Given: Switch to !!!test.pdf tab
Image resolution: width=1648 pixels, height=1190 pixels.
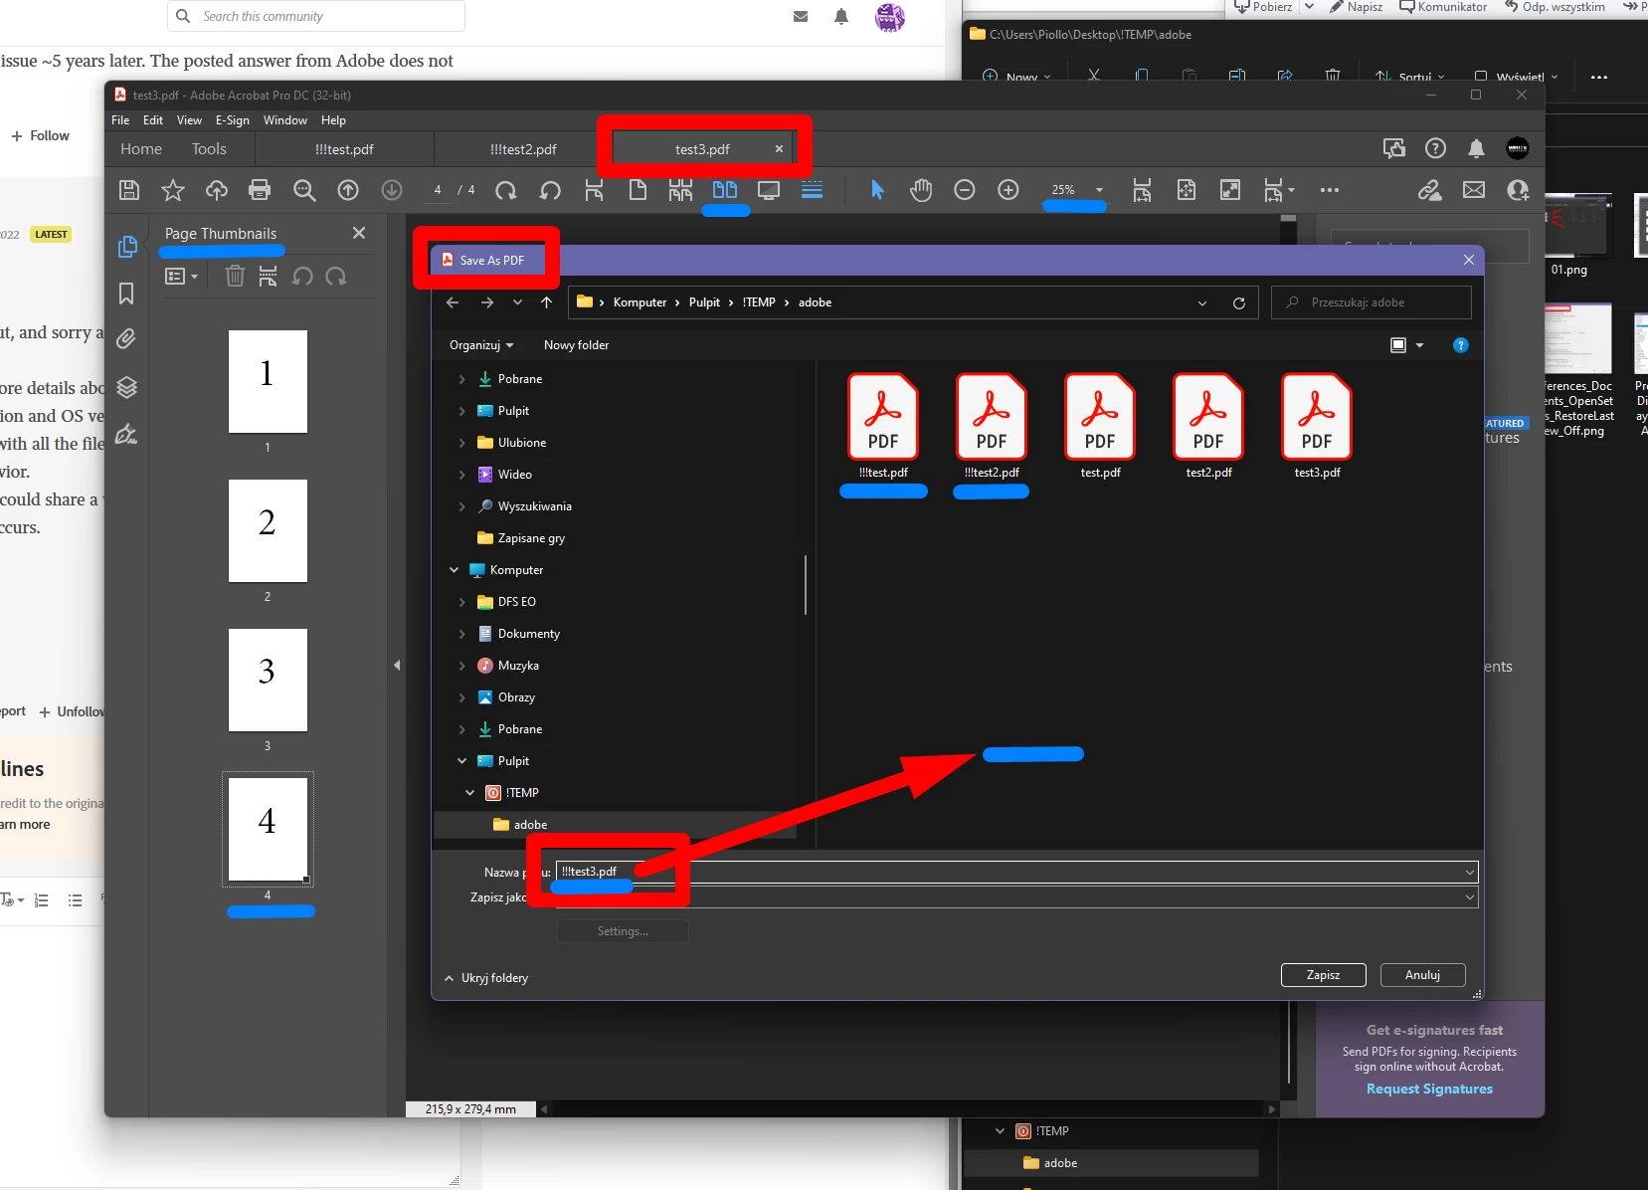Looking at the screenshot, I should tap(344, 149).
